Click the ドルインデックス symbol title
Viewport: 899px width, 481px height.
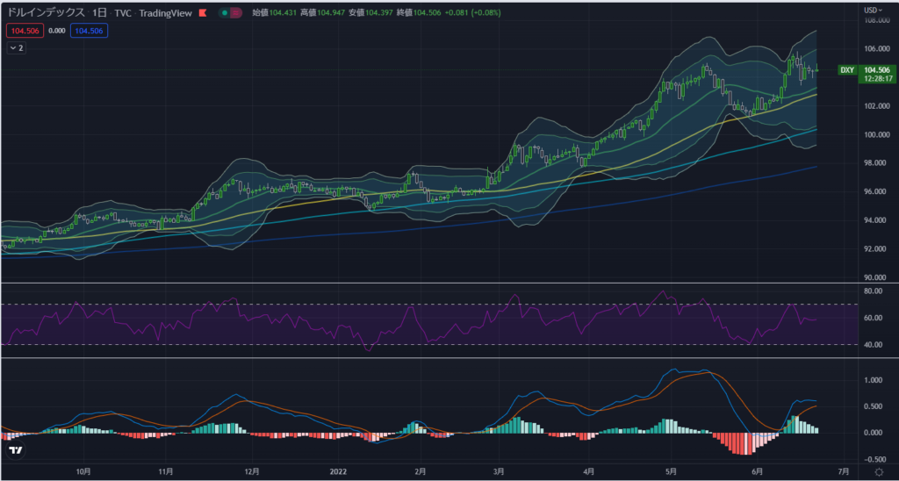[46, 13]
